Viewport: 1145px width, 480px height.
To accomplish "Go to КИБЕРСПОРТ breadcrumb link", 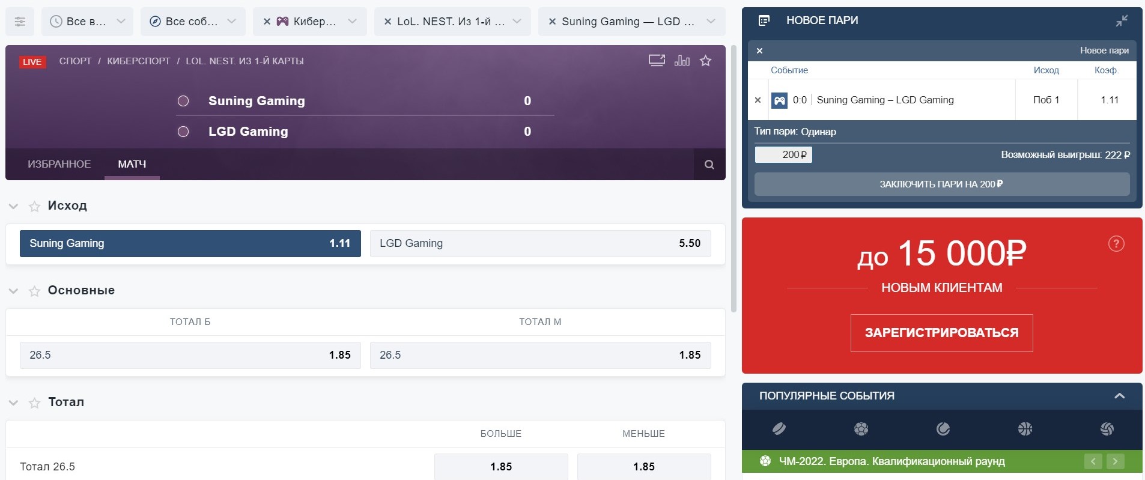I will tap(139, 61).
